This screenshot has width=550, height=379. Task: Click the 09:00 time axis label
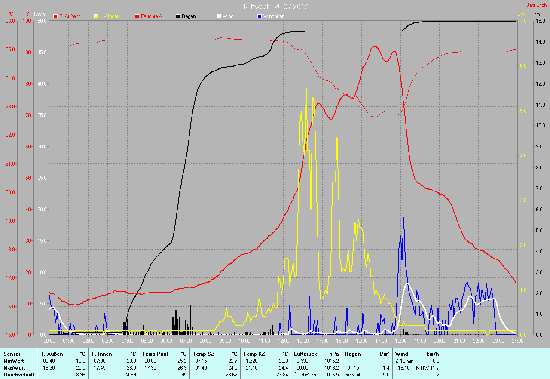tap(225, 341)
